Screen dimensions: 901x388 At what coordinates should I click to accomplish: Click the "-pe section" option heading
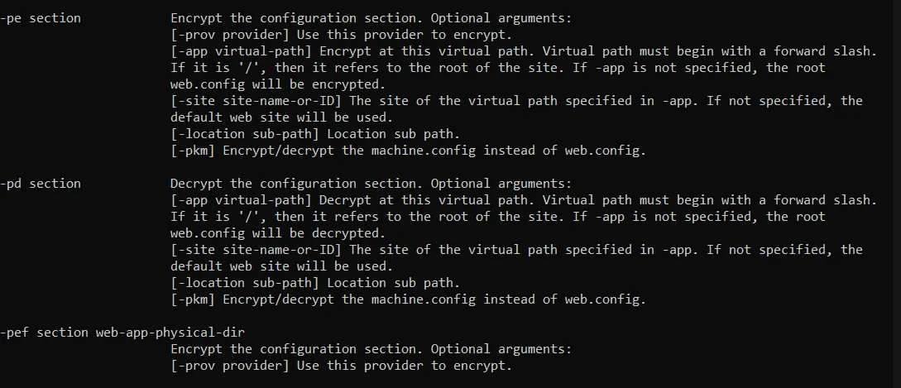click(41, 18)
